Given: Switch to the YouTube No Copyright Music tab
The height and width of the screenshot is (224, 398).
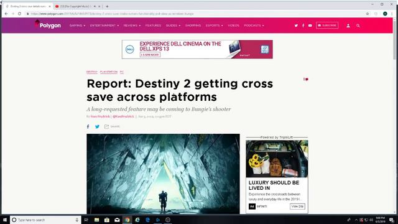Looking at the screenshot, I should (x=75, y=6).
